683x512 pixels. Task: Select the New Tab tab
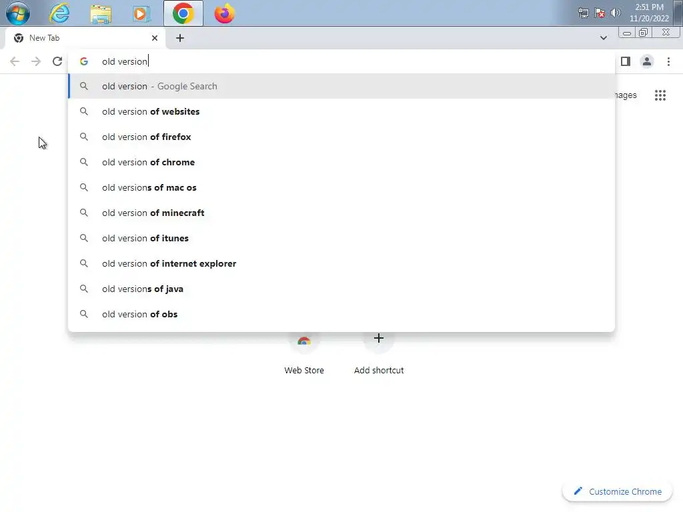(85, 38)
